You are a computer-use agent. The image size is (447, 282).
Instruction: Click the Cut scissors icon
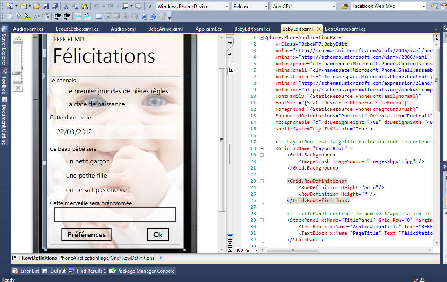67,7
